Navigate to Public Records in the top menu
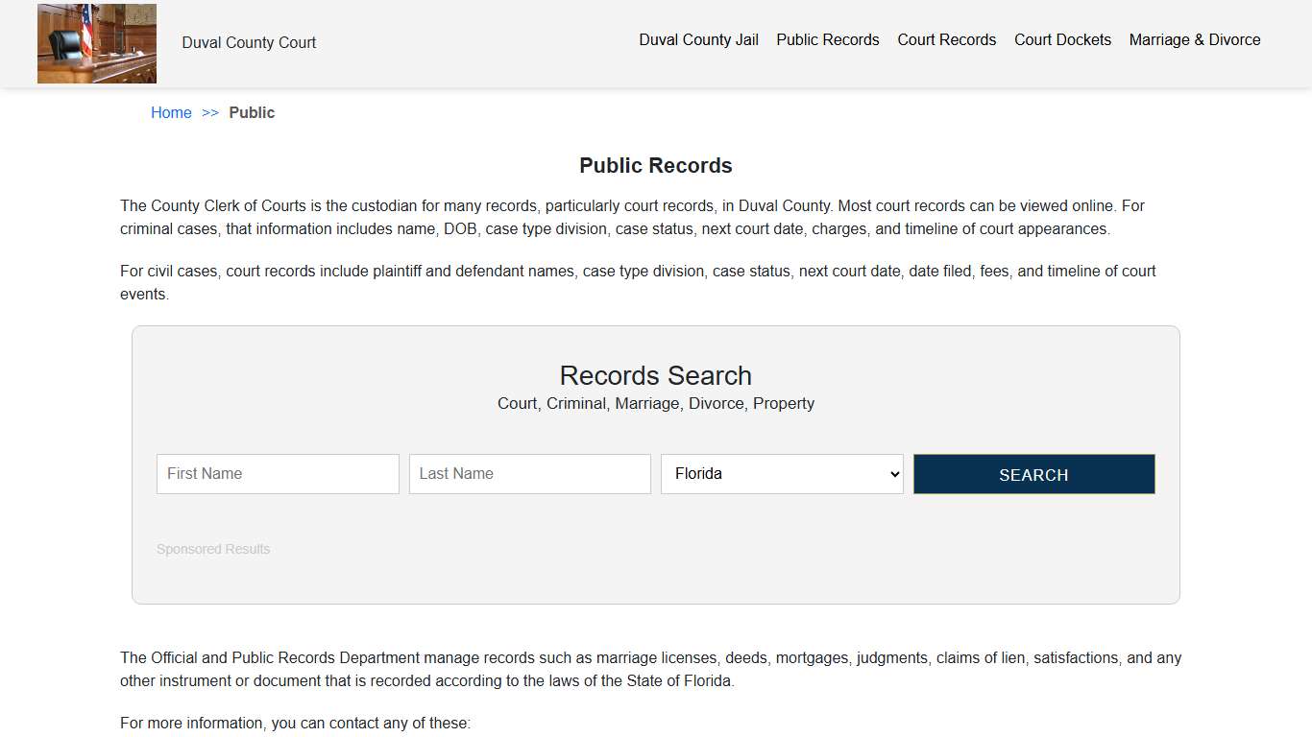 [x=827, y=39]
